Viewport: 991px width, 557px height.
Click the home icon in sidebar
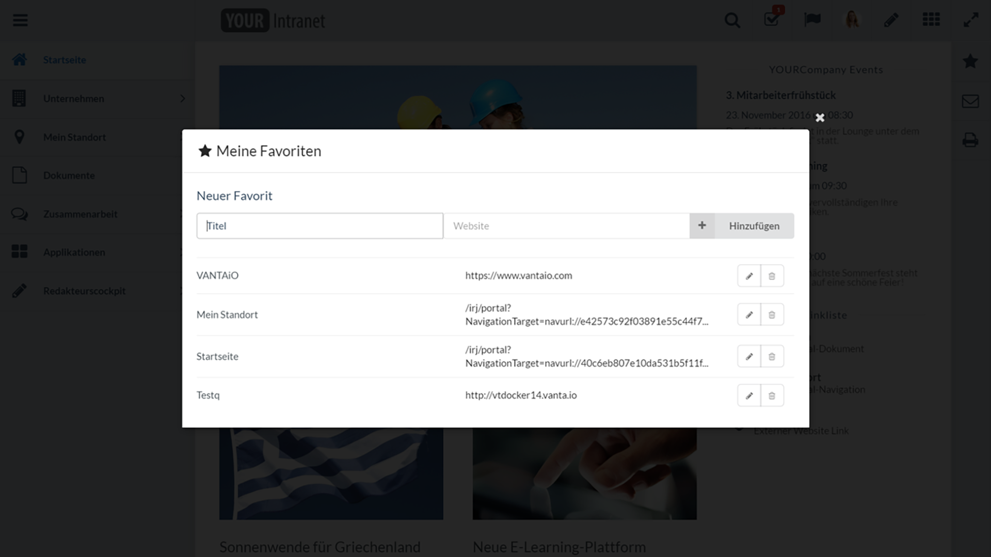click(19, 59)
